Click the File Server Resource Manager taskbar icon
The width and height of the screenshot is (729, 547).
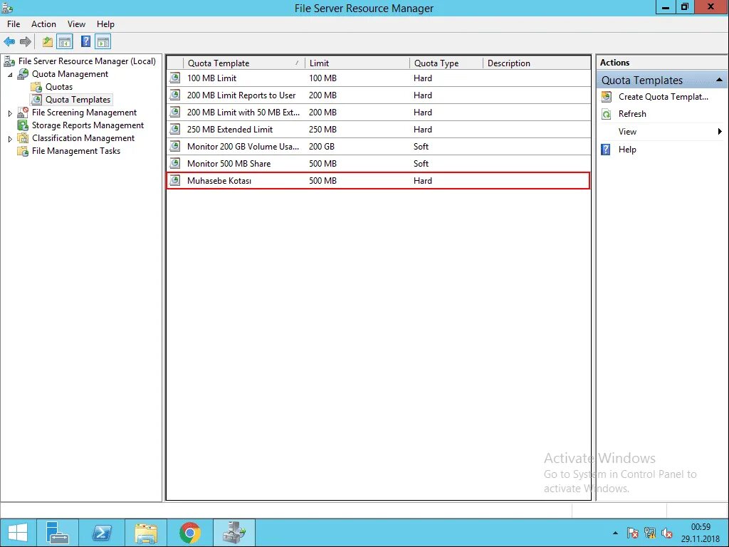[234, 533]
